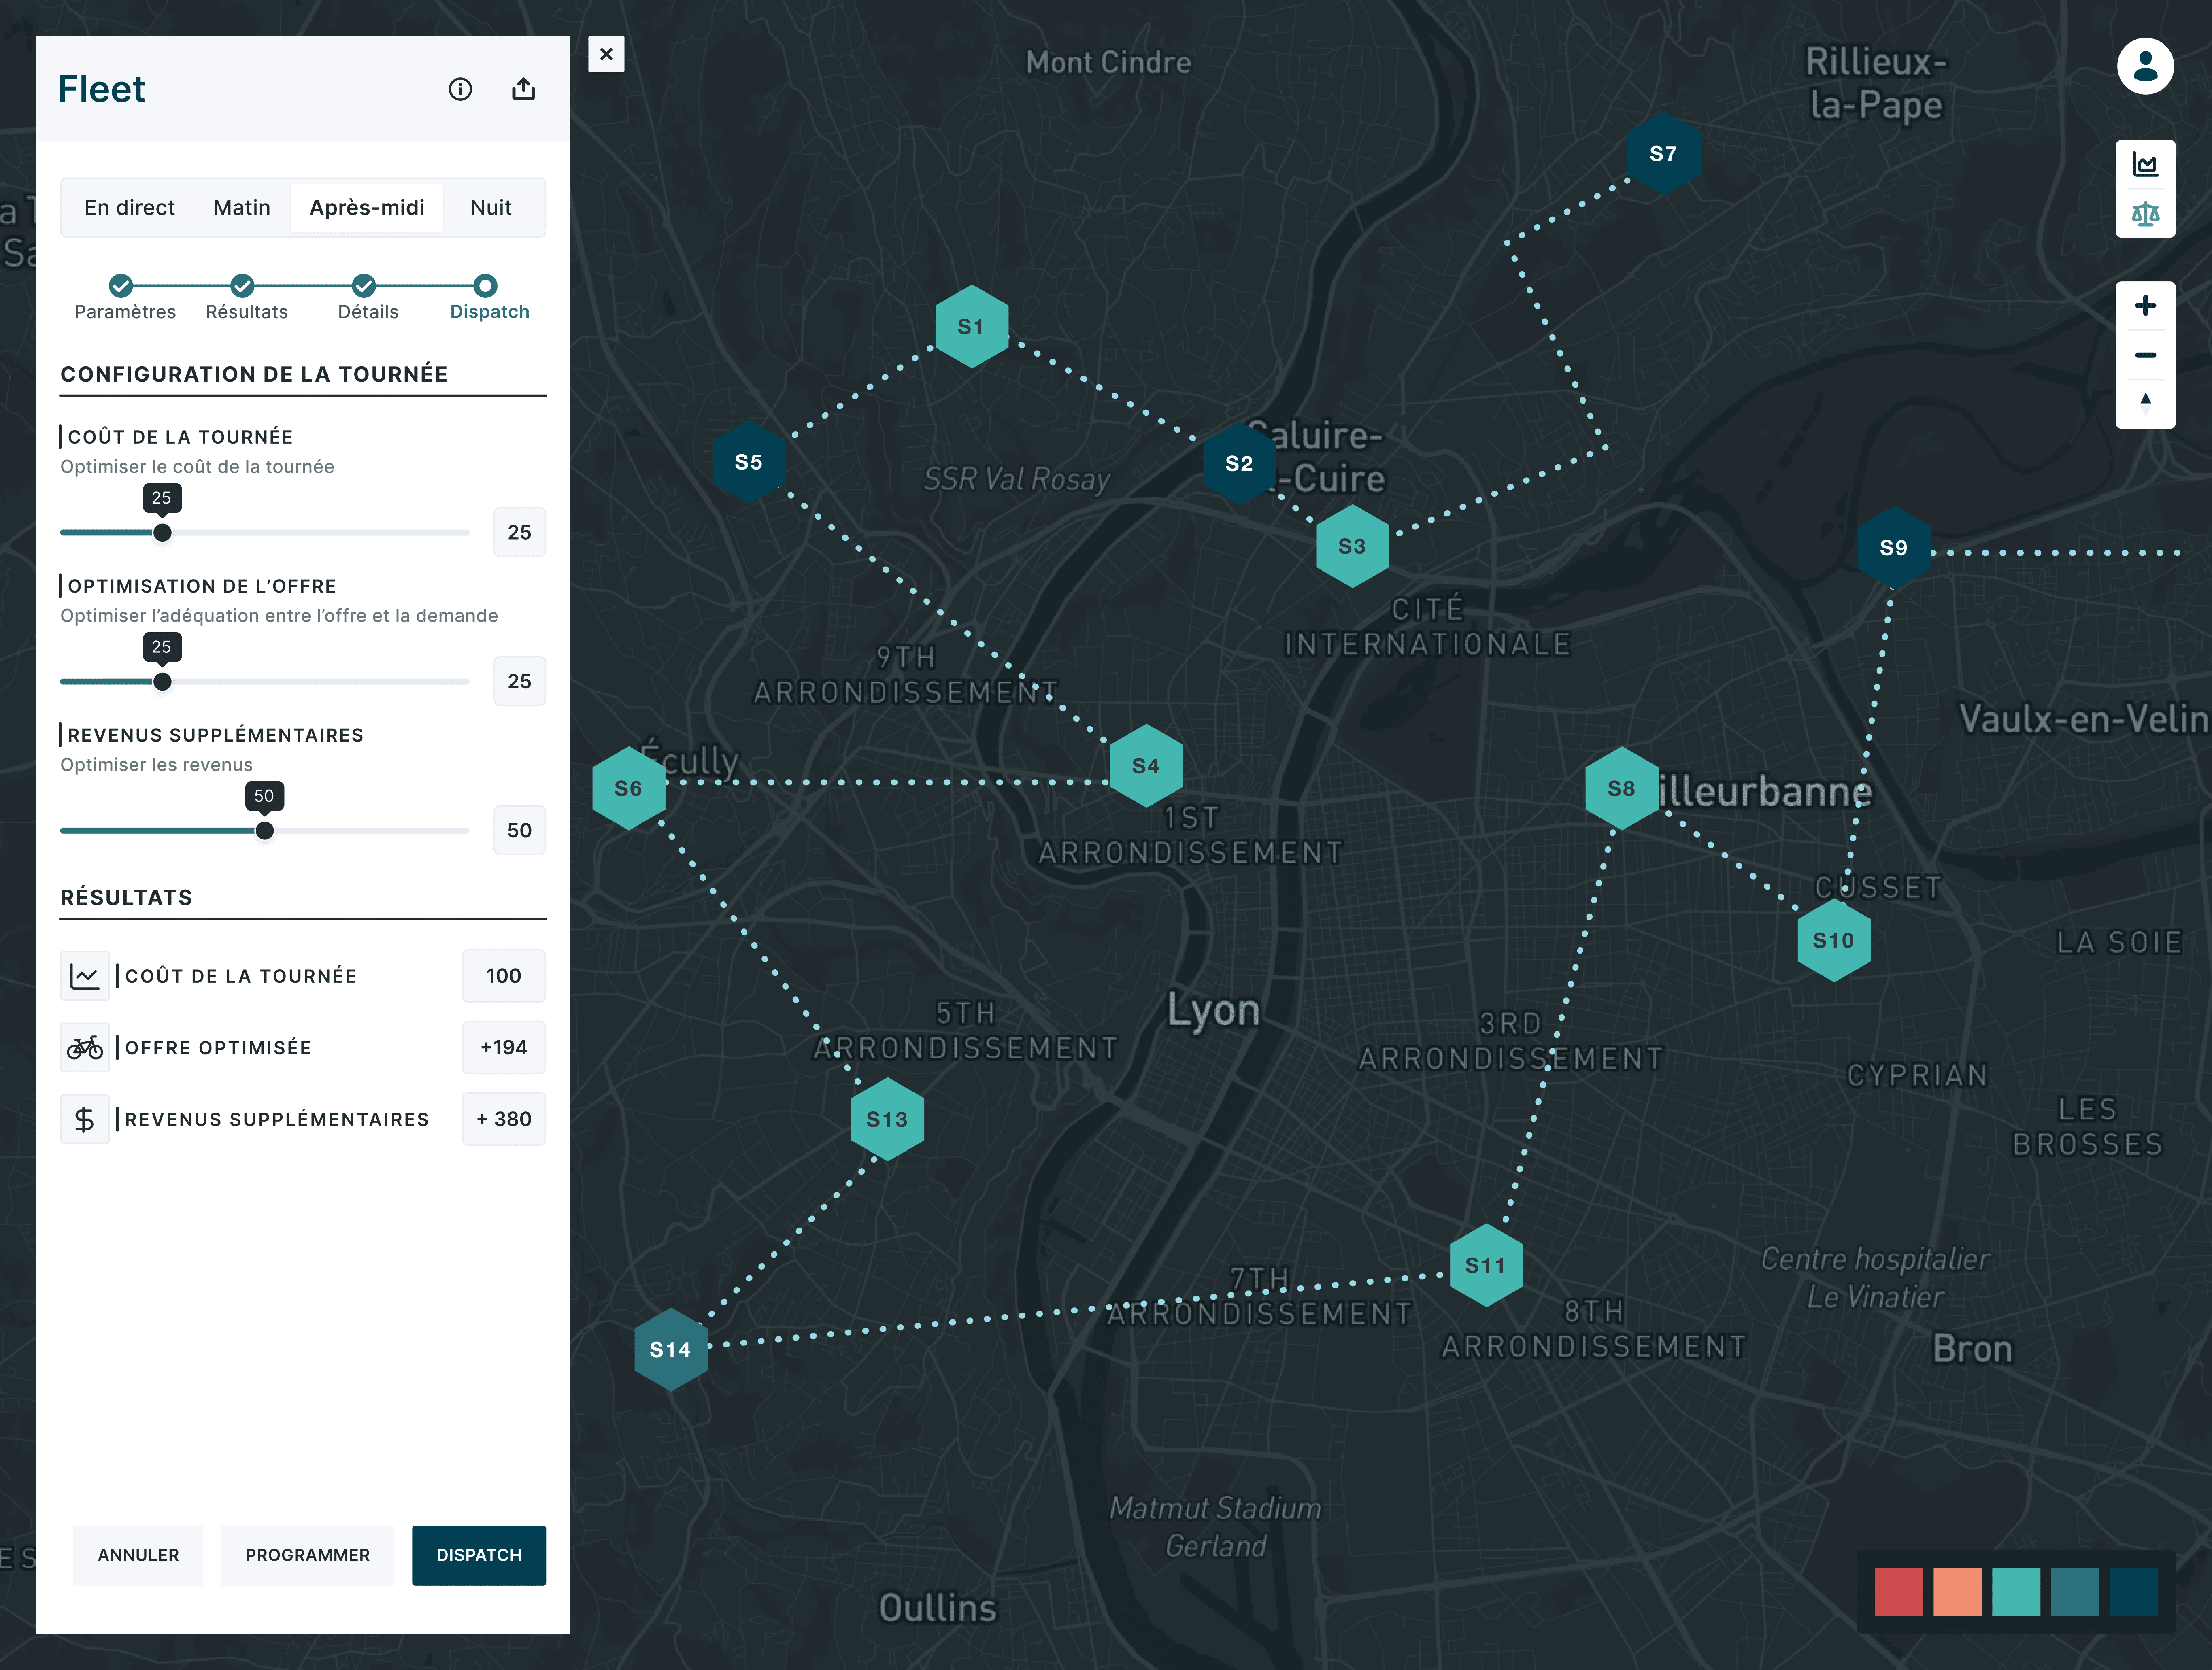Go to the Résultats step circle
Screen dimensions: 2212x1670
pyautogui.click(x=242, y=286)
